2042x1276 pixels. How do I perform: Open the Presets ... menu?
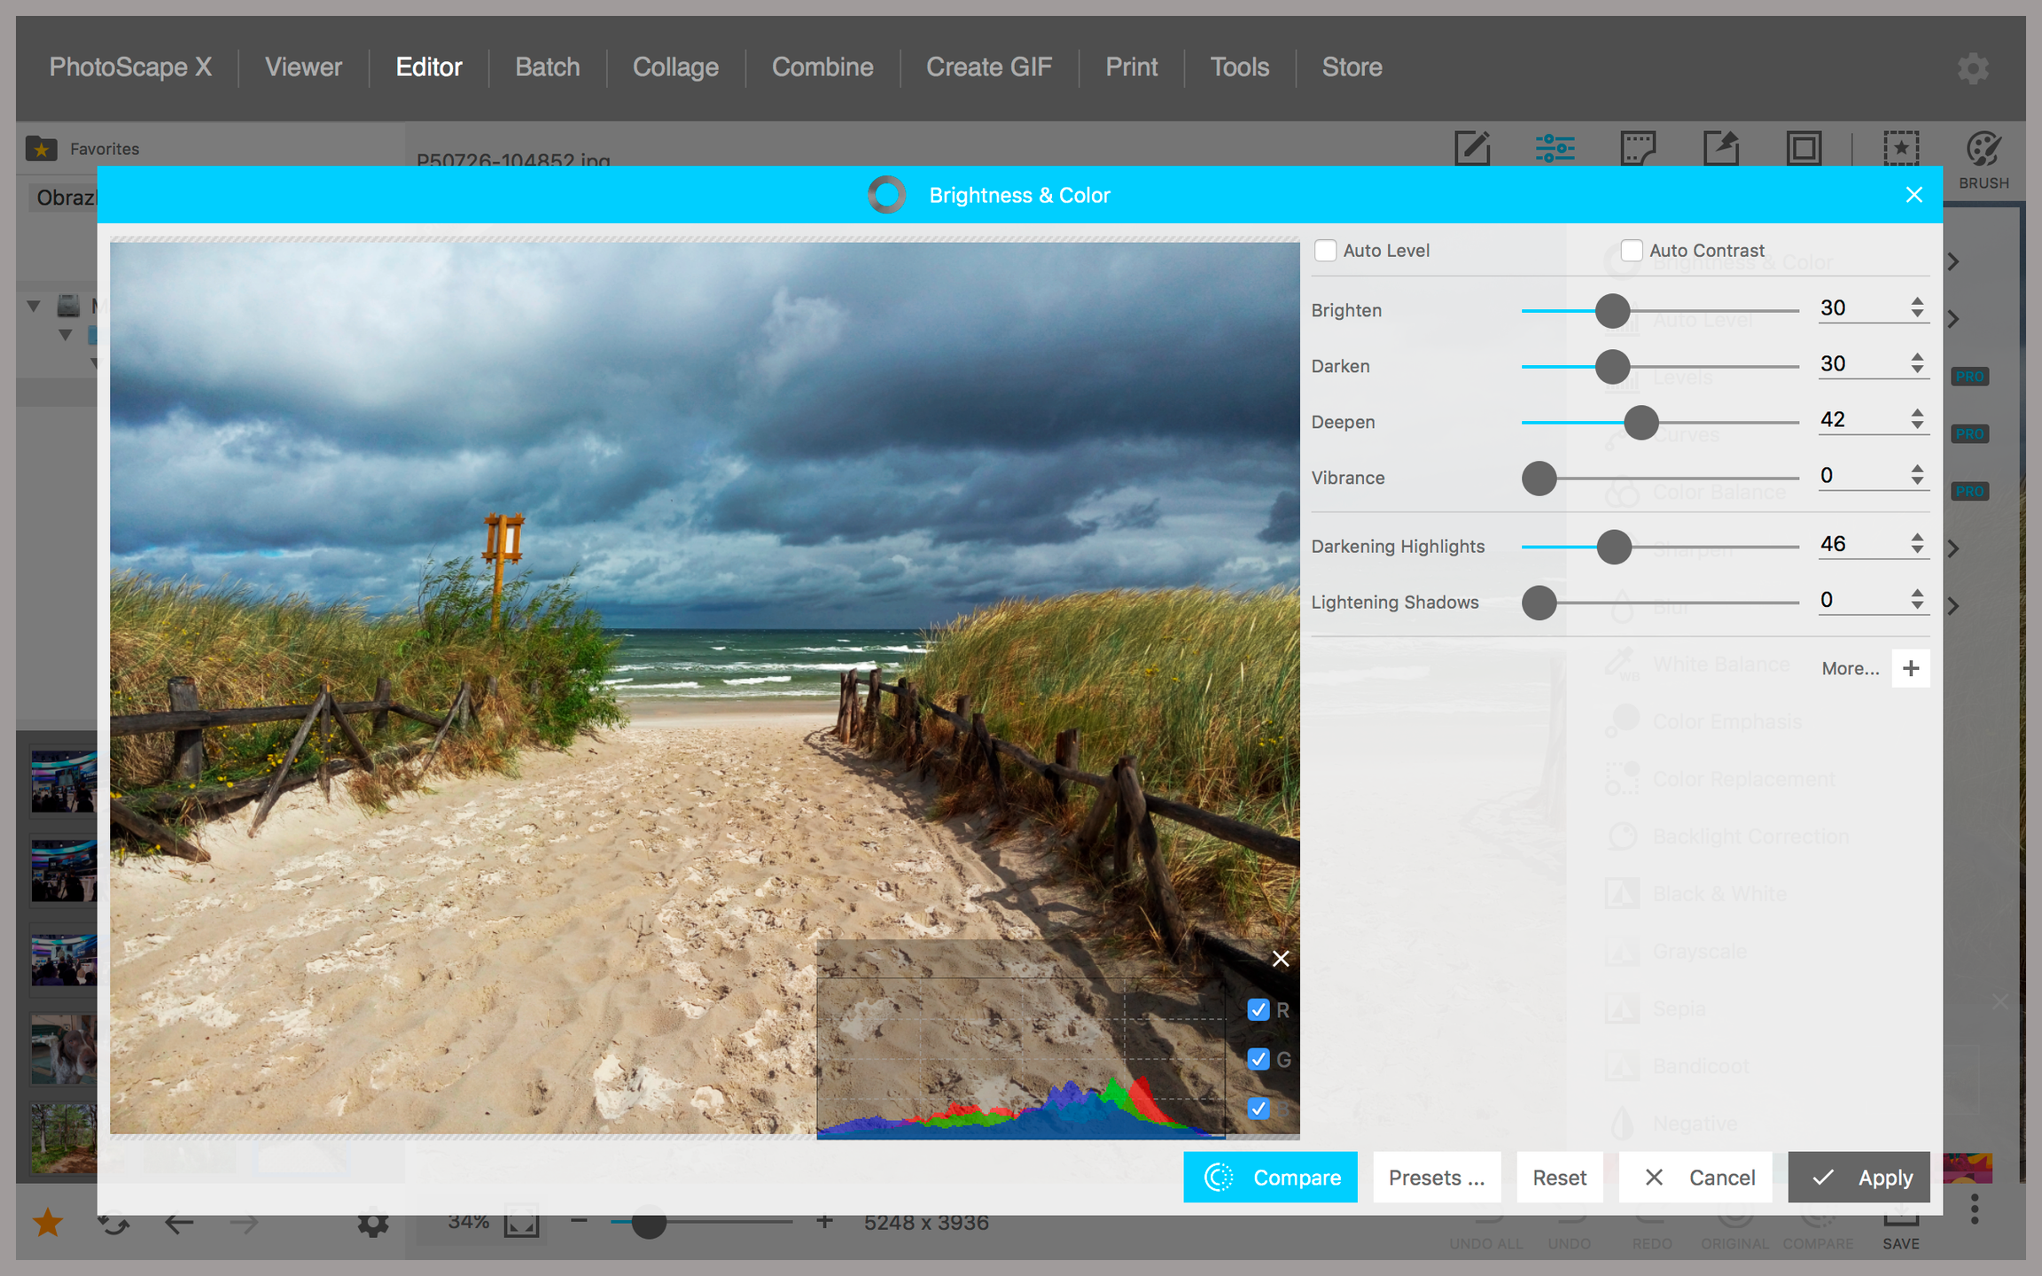point(1437,1178)
